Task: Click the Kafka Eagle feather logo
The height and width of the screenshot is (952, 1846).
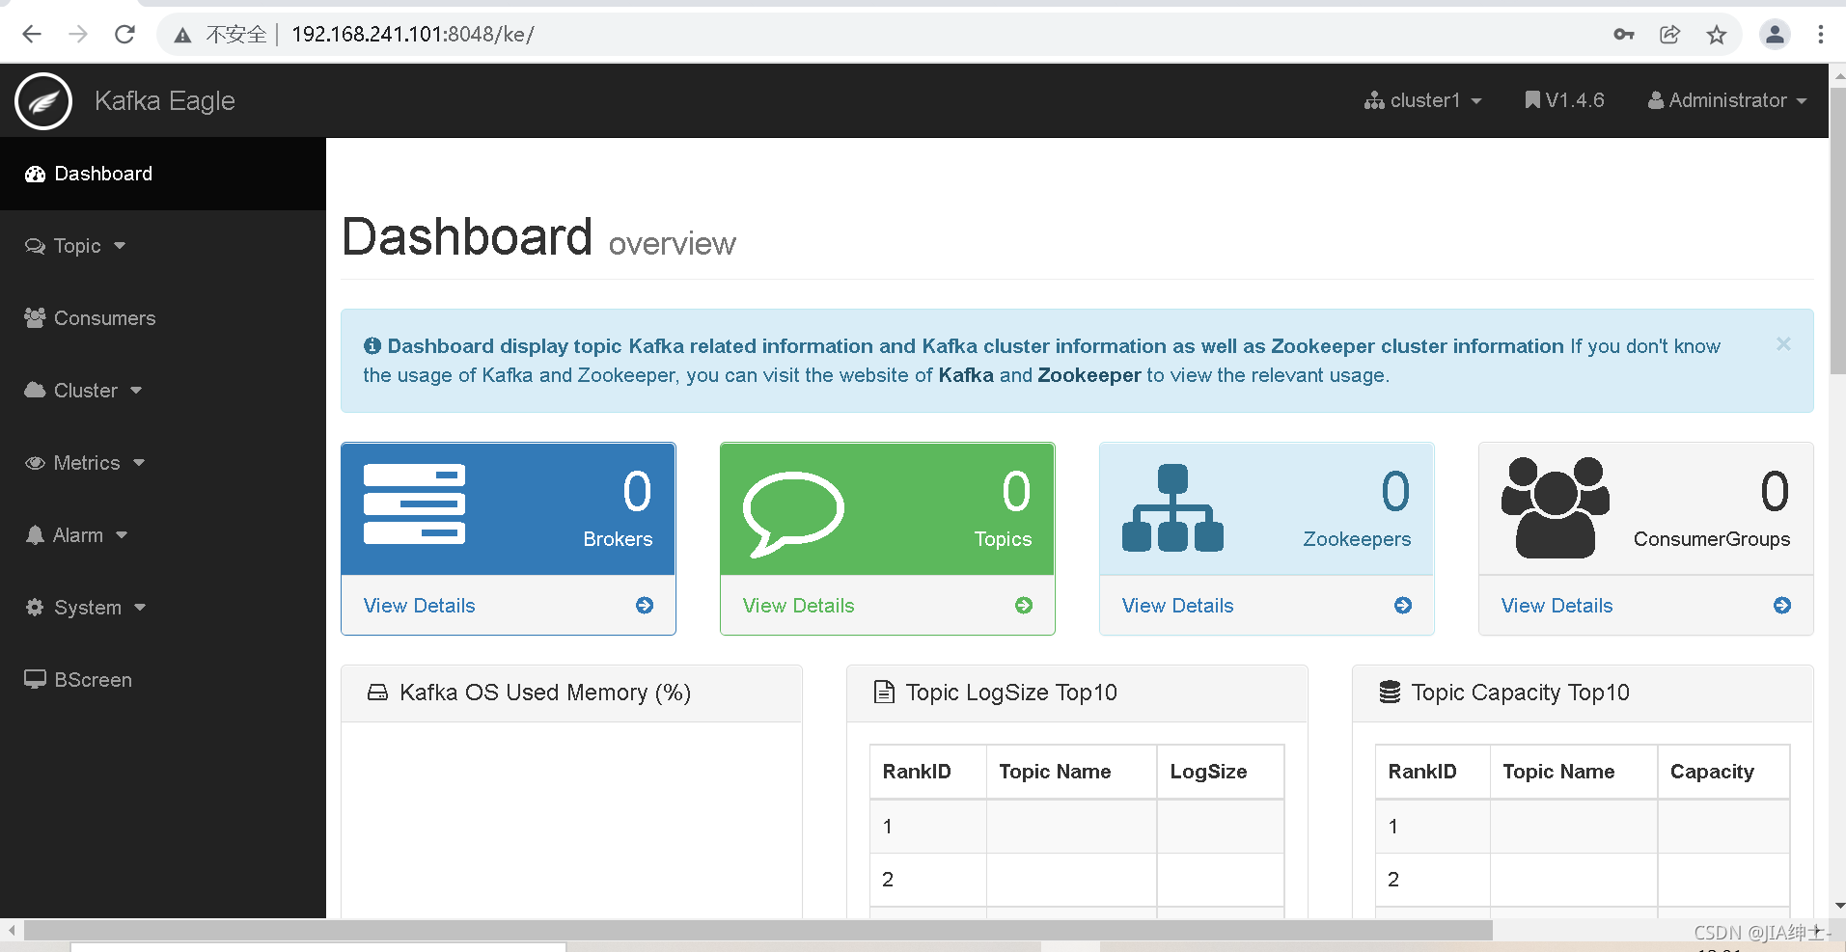Action: coord(43,100)
